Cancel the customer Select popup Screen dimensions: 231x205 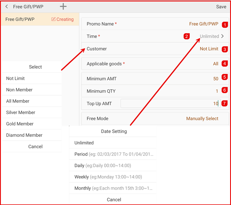[x=35, y=147]
